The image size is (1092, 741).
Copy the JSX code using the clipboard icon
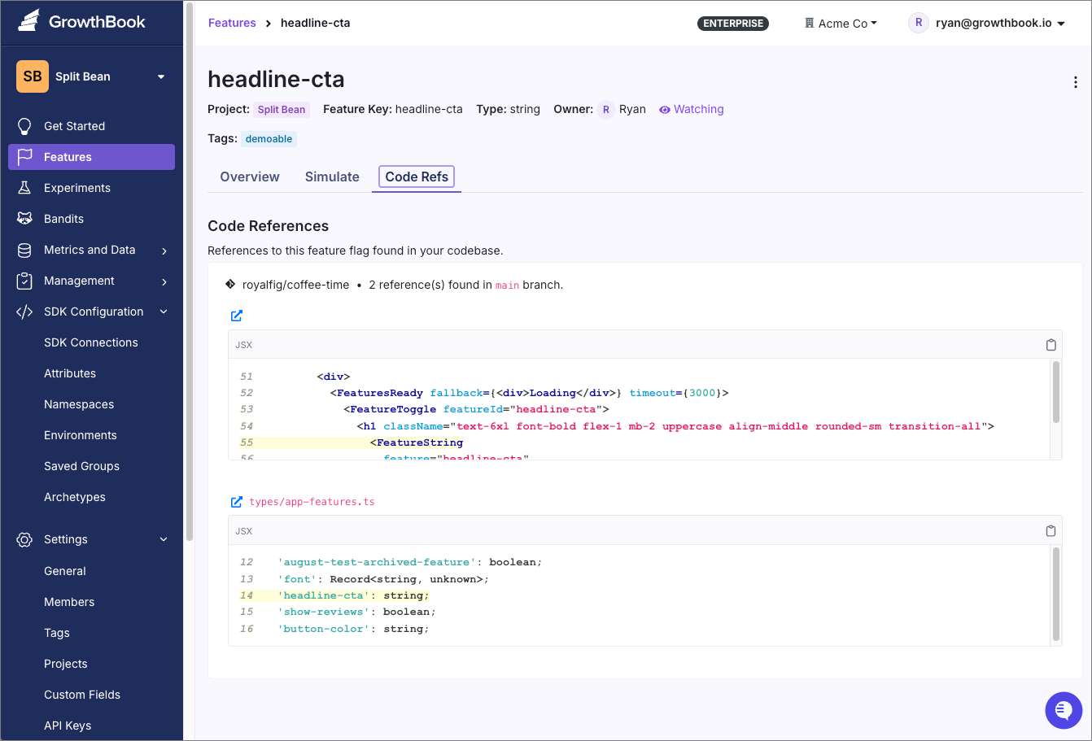point(1051,344)
